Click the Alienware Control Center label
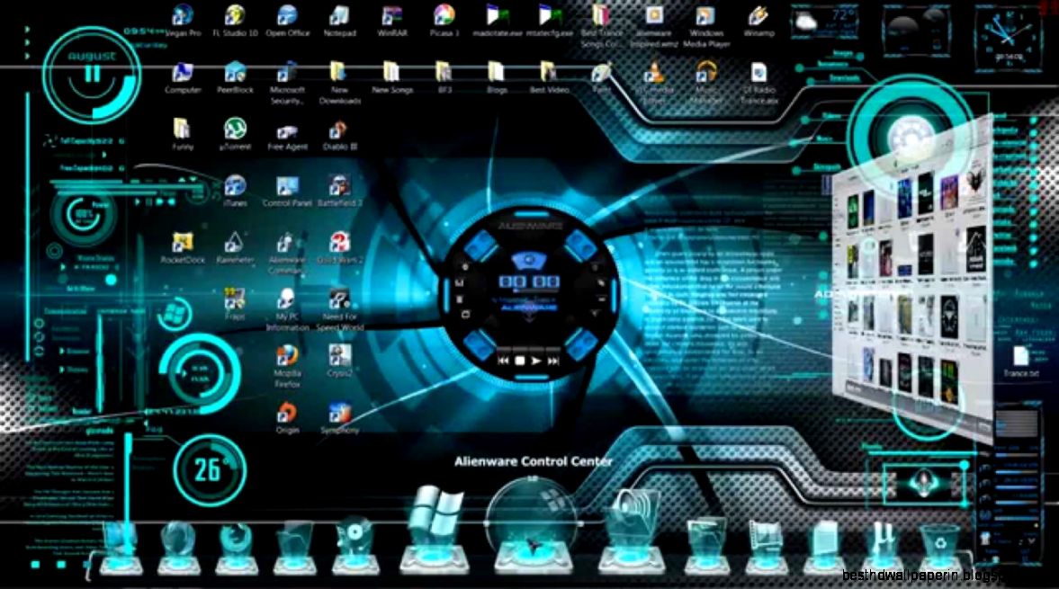The width and height of the screenshot is (1059, 589). (533, 460)
